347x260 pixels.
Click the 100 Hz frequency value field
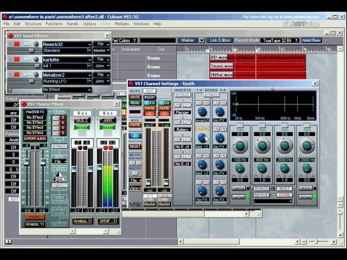coord(240,160)
